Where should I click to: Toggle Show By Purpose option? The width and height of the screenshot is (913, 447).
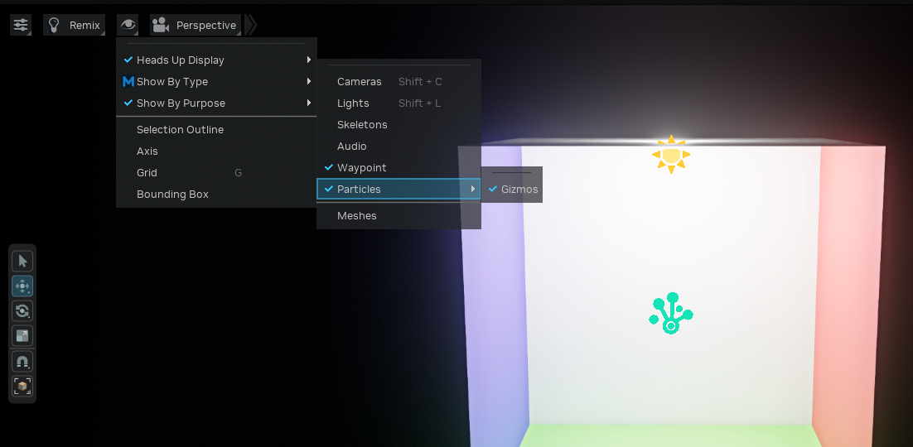(x=216, y=103)
